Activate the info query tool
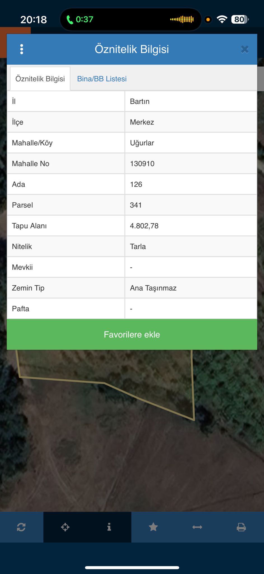Screen dimensions: 264x574 [x=109, y=527]
